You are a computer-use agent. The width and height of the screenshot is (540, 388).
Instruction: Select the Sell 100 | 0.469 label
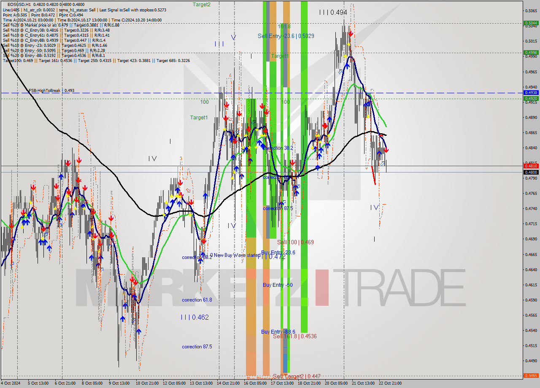click(295, 242)
